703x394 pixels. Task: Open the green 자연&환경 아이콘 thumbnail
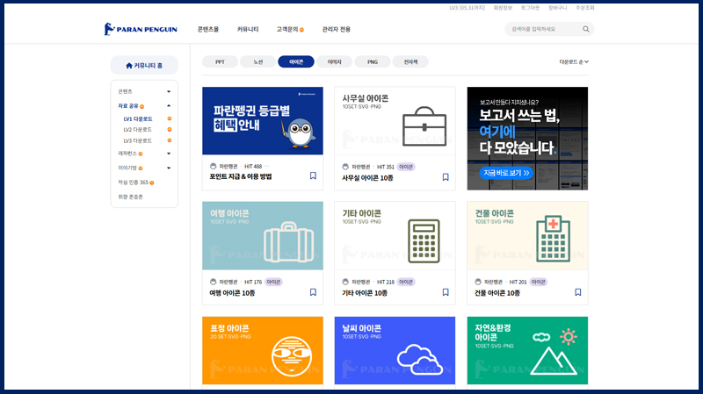click(528, 351)
